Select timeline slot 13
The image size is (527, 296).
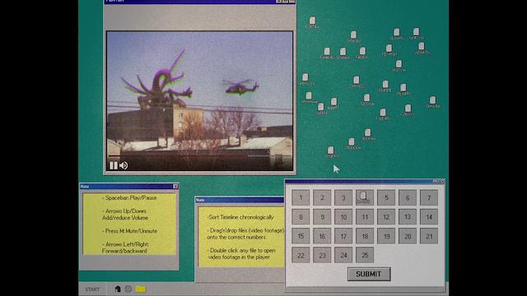pyautogui.click(x=408, y=217)
